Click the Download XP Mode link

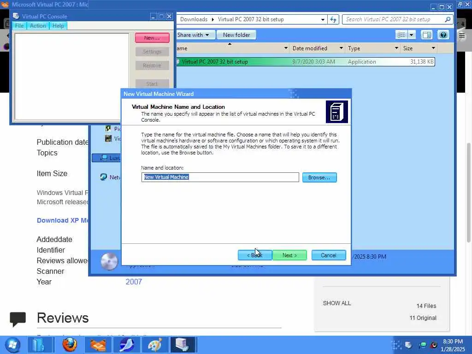click(63, 220)
